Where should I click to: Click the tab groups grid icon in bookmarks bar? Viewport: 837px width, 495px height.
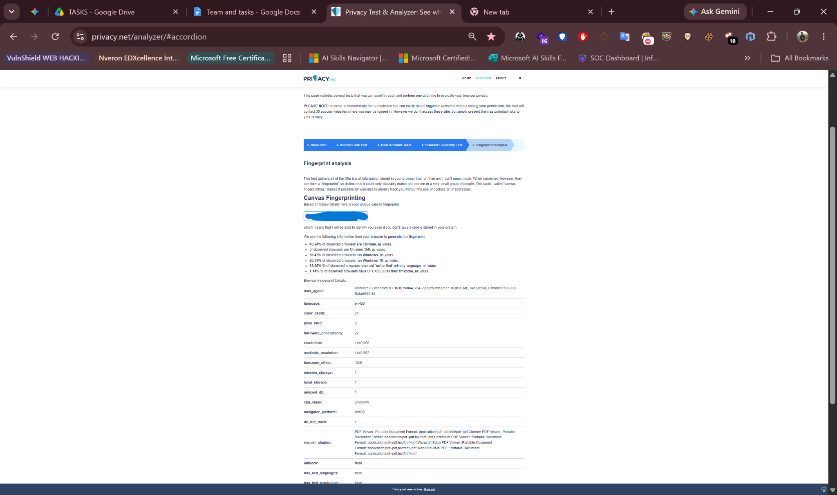click(287, 58)
